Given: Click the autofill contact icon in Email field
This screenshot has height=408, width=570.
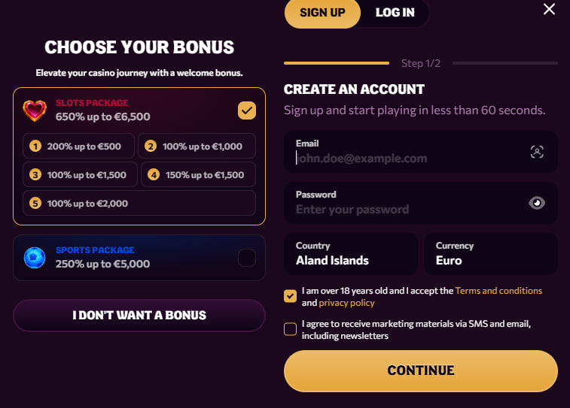Looking at the screenshot, I should pos(537,152).
